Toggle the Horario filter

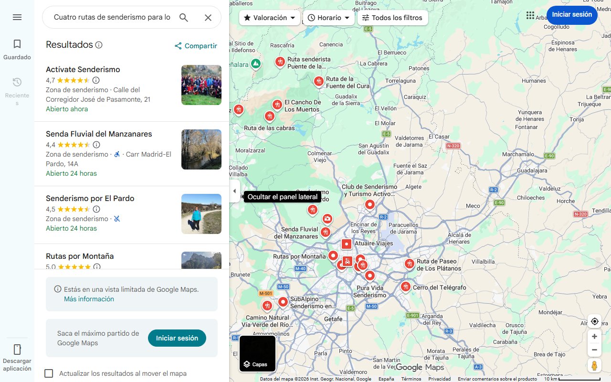point(325,18)
